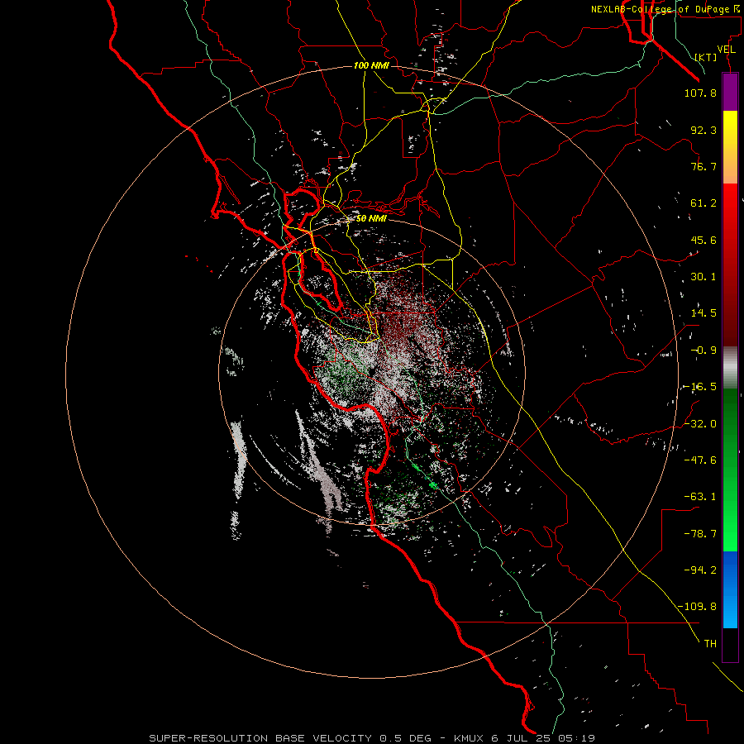Screen dimensions: 744x744
Task: Select the 76.7 velocity scale value
Action: (x=703, y=166)
